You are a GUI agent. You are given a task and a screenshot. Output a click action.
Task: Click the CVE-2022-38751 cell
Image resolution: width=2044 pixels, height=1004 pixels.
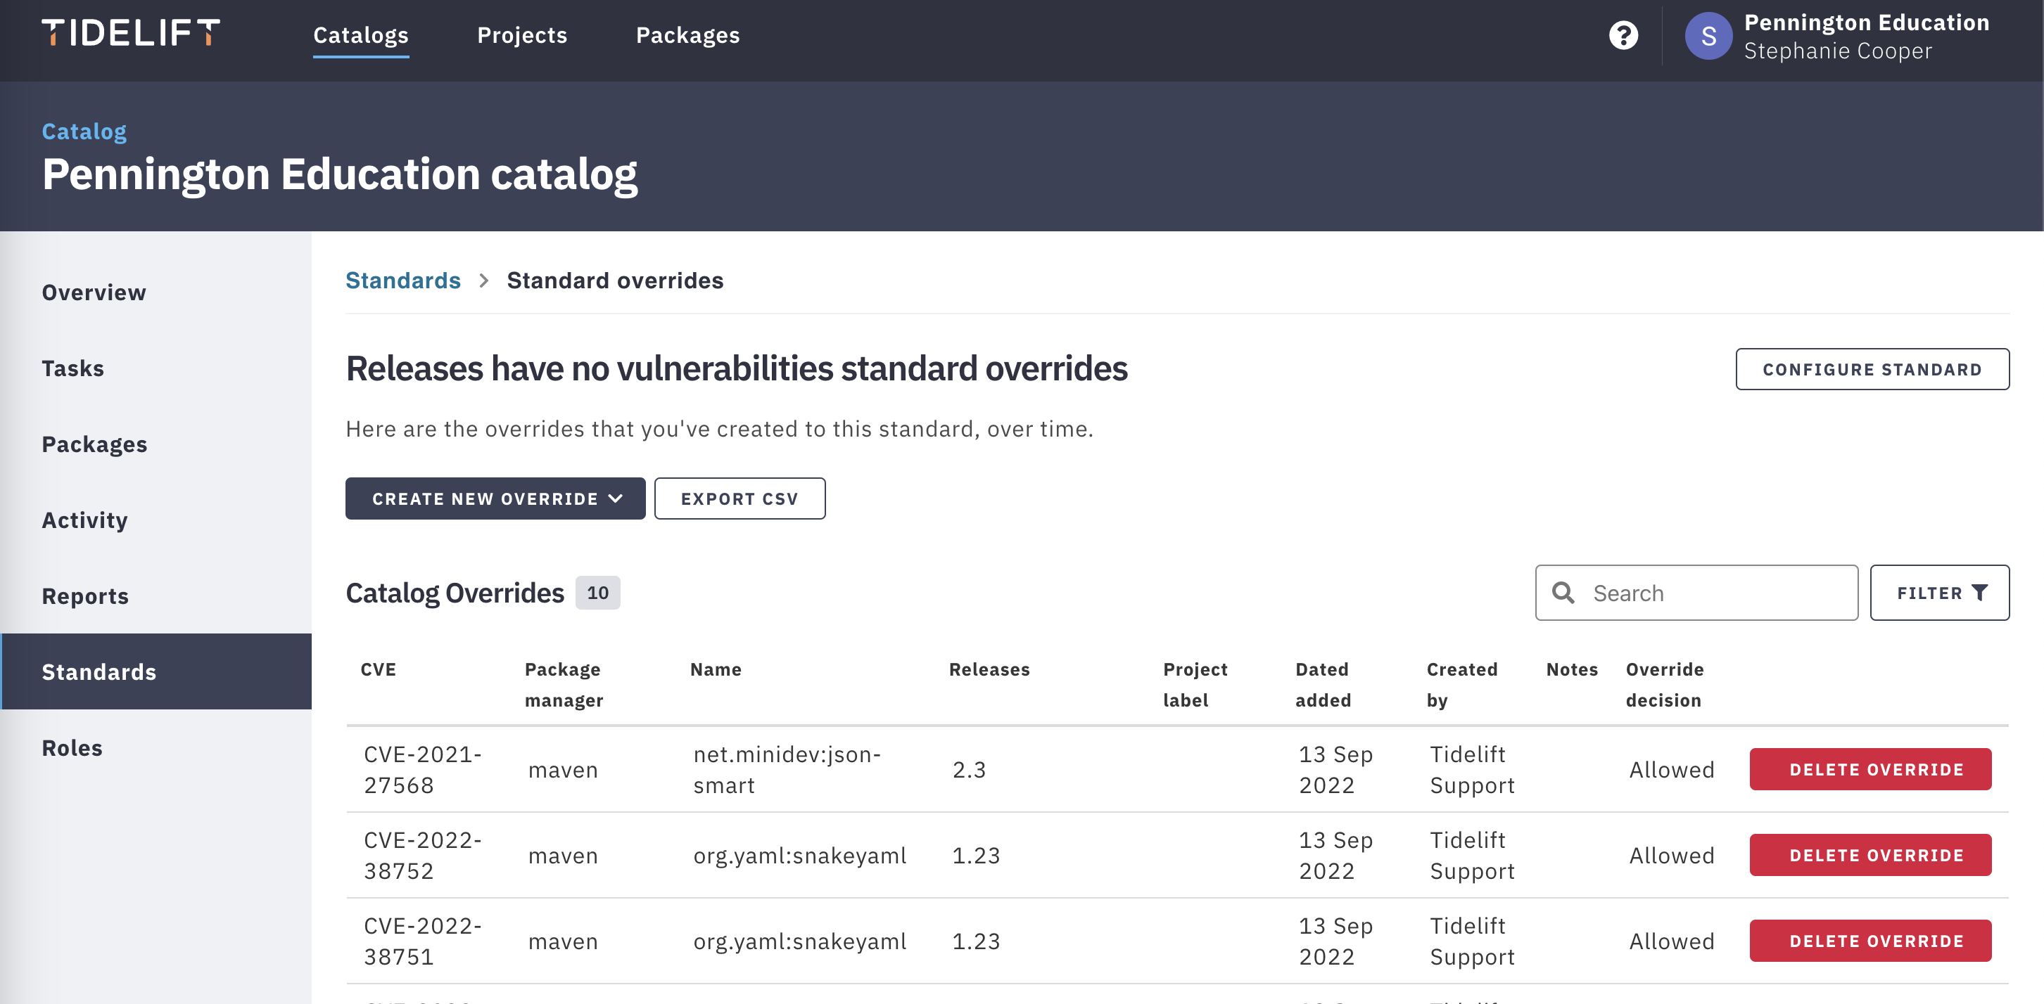click(422, 941)
